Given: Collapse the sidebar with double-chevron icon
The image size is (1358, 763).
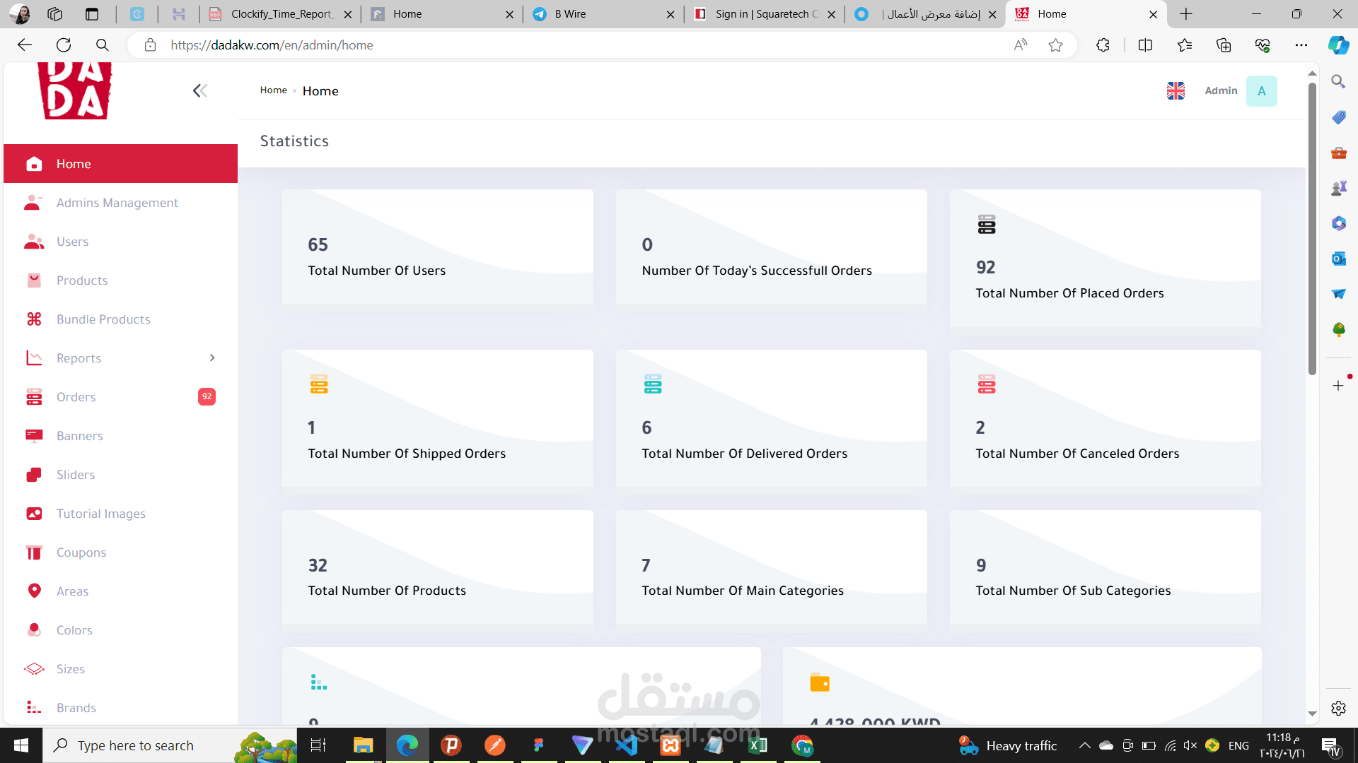Looking at the screenshot, I should [199, 90].
